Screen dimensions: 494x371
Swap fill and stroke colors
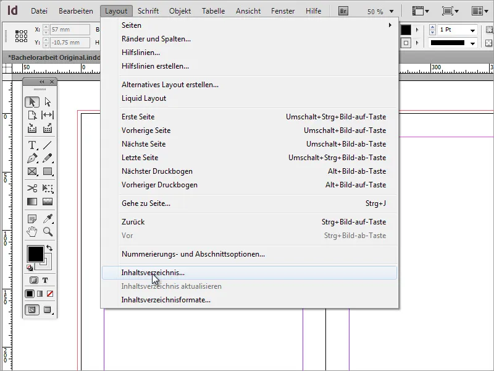[49, 248]
